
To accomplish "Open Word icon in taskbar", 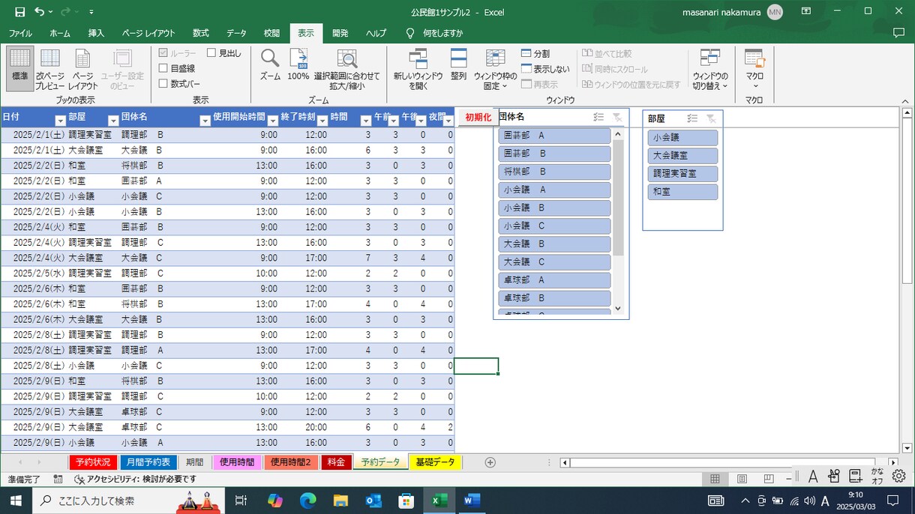I will pos(472,500).
